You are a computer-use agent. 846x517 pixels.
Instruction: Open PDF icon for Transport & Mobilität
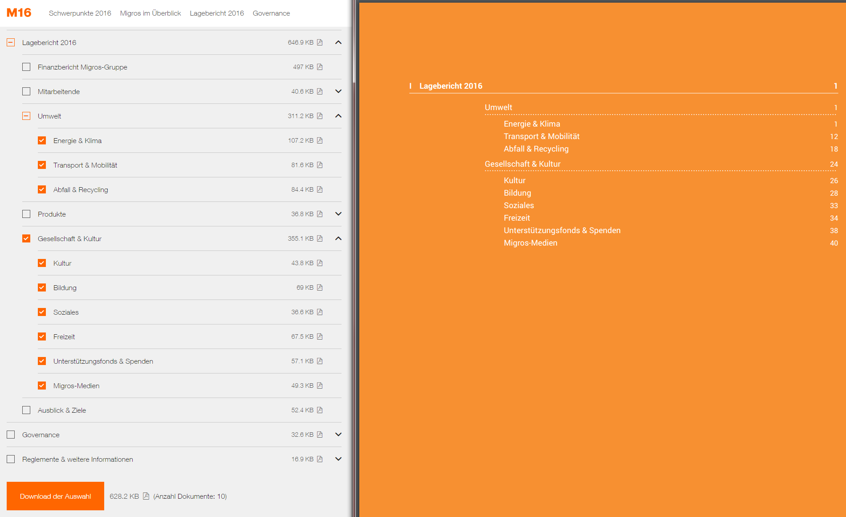[x=320, y=165]
